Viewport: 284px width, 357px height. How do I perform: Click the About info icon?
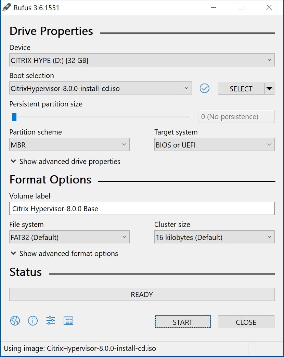point(33,321)
